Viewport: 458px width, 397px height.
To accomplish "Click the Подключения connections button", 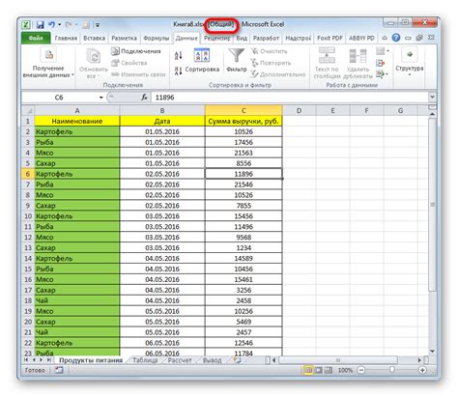I will pyautogui.click(x=136, y=51).
